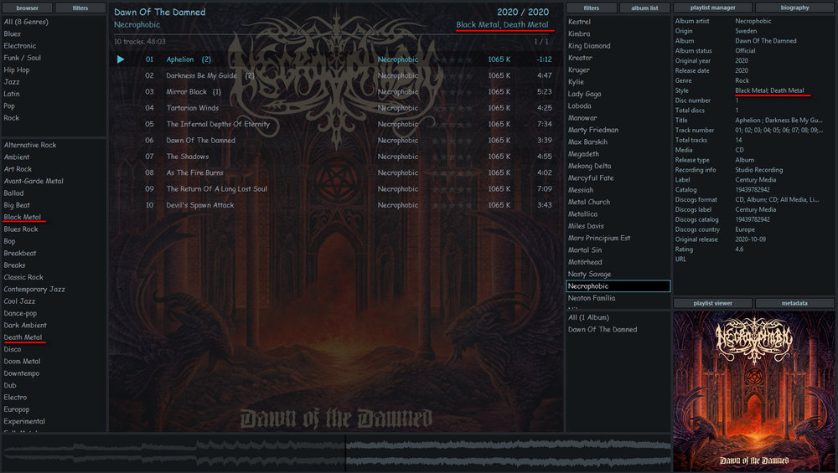Select artist Lady Gaga

584,94
